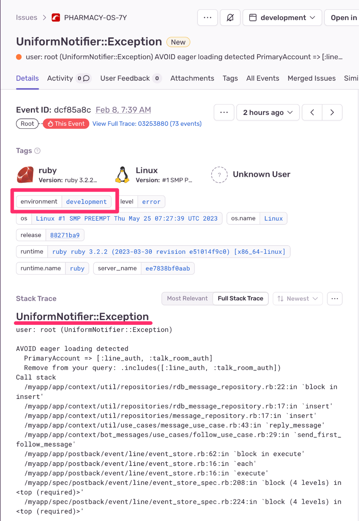Click the event_store_spec.rb:208 stack line
Image resolution: width=359 pixels, height=521 pixels.
pyautogui.click(x=179, y=488)
